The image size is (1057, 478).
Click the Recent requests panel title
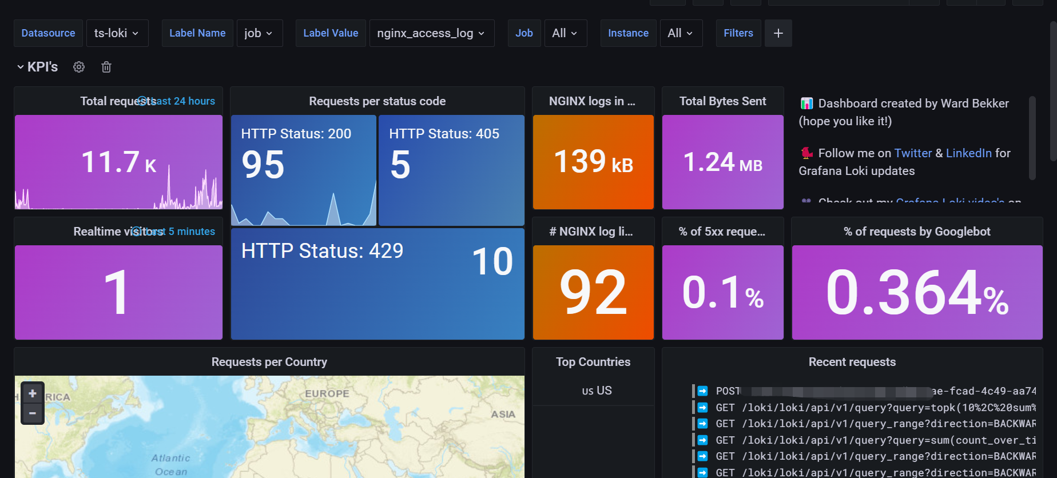tap(852, 362)
